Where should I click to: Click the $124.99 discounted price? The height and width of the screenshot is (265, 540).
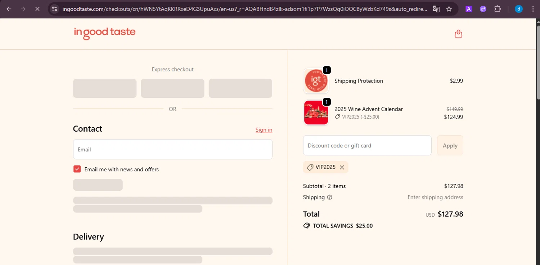tap(454, 117)
